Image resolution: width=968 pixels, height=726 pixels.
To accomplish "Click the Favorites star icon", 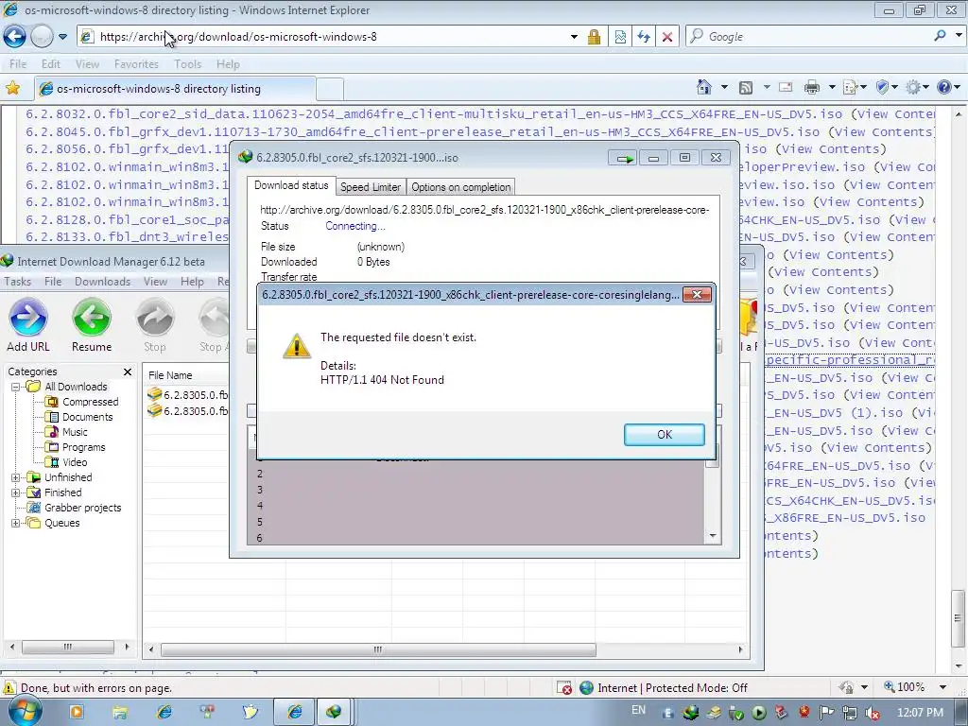I will (x=12, y=88).
